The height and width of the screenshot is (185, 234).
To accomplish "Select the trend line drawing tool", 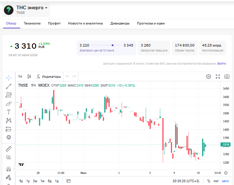I will coord(9,86).
